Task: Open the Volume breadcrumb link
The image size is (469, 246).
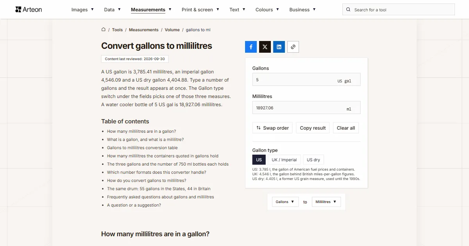Action: [x=172, y=30]
